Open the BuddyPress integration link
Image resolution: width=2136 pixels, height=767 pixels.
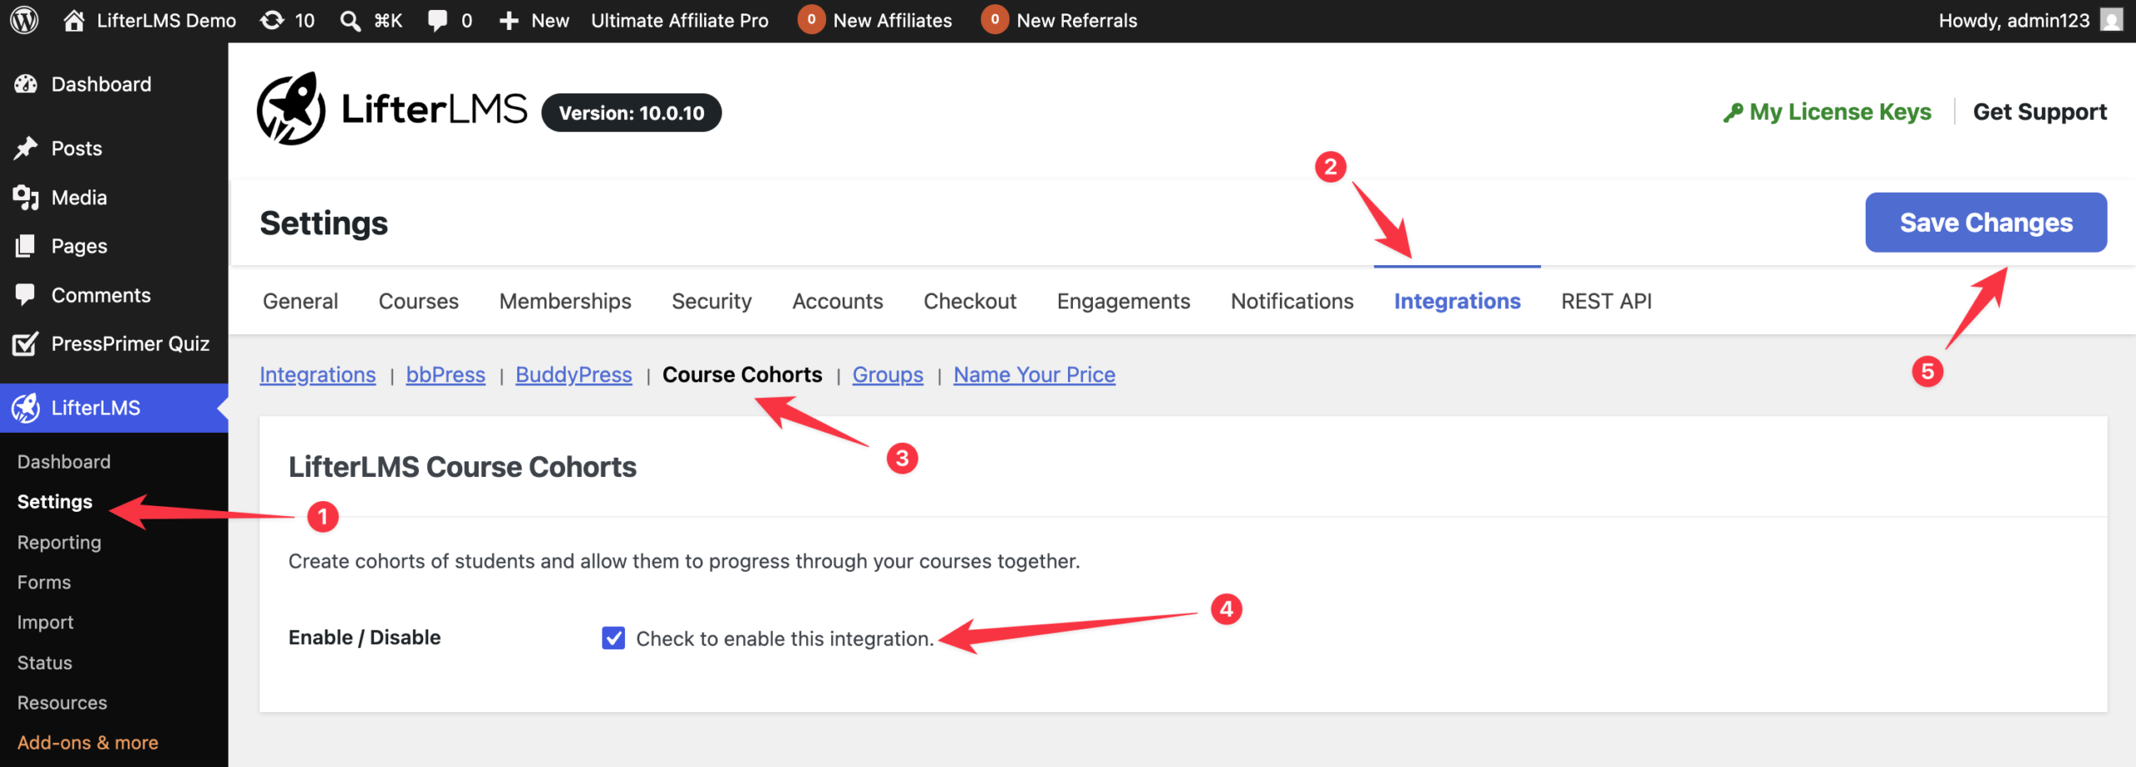pos(574,375)
